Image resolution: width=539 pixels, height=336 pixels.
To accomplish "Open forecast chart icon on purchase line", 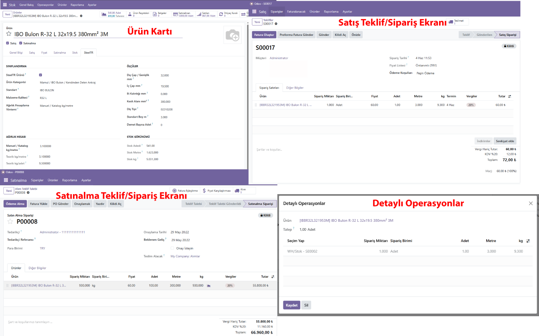I will coord(208,286).
